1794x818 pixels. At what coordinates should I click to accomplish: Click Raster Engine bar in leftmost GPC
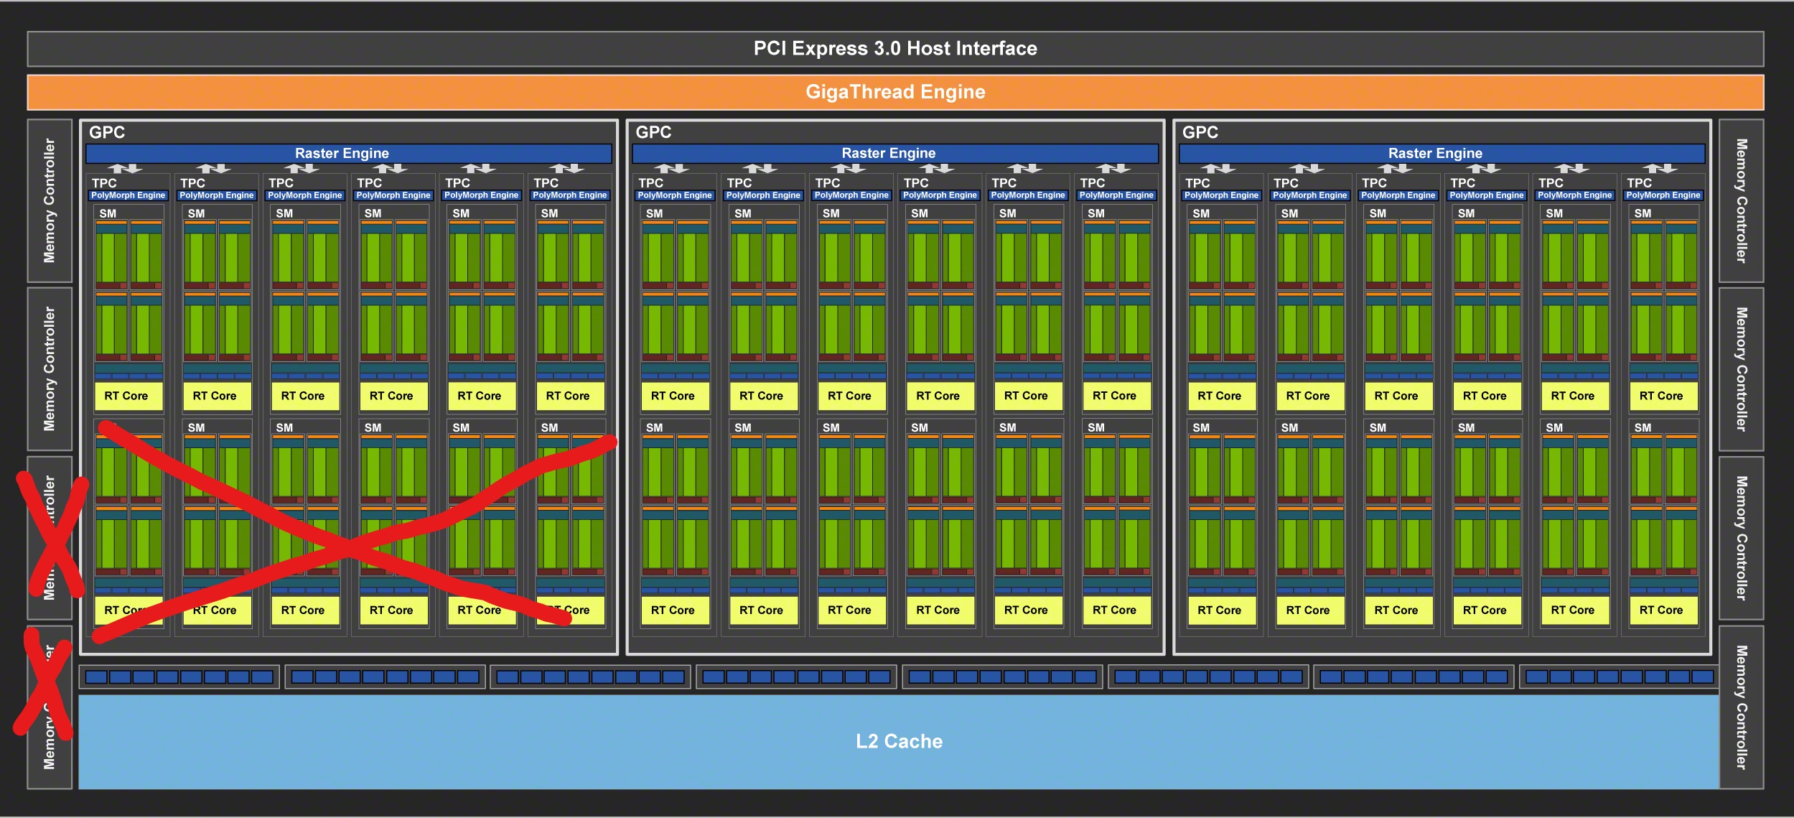pos(342,153)
